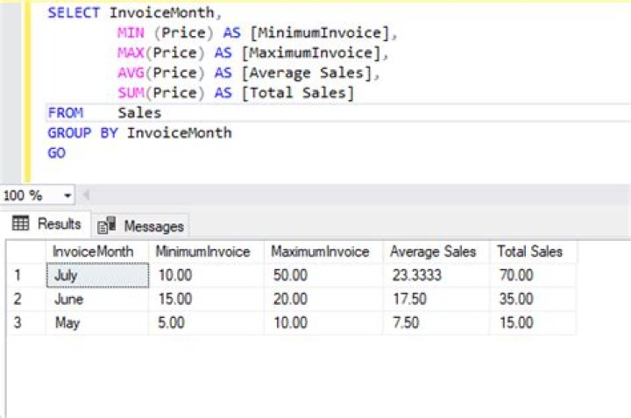Select the June cell
The width and height of the screenshot is (631, 418).
click(x=97, y=299)
